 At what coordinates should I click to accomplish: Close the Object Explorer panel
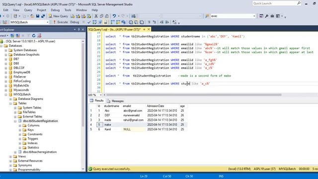[83, 30]
